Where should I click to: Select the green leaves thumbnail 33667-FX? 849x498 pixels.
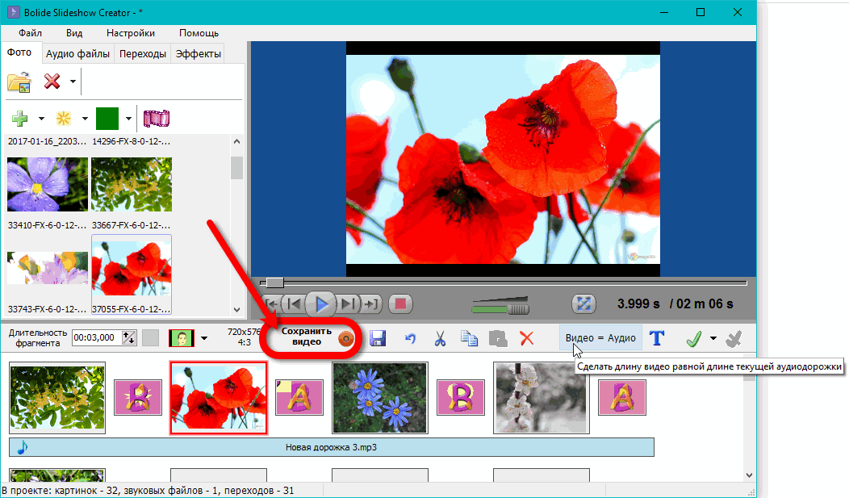coord(132,184)
